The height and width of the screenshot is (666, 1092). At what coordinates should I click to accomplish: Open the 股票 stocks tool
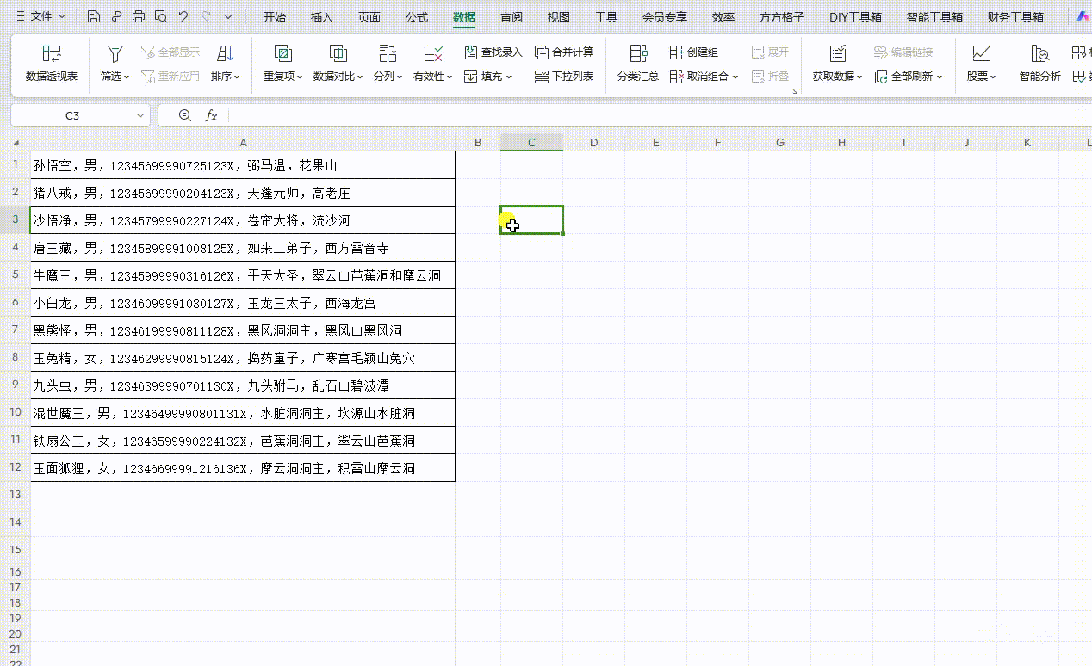tap(981, 64)
